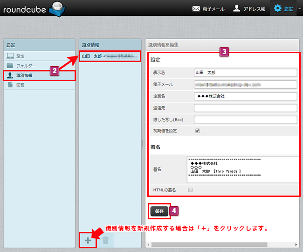Image resolution: width=303 pixels, height=252 pixels.
Task: Click the plus icon to add identity
Action: coord(88,241)
